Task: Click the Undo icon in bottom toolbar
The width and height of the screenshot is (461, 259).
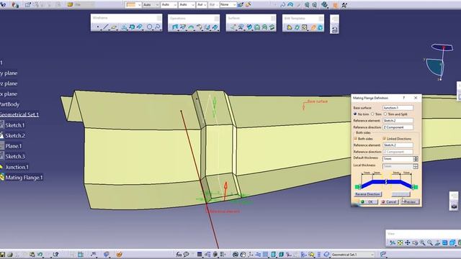Action: (40, 254)
